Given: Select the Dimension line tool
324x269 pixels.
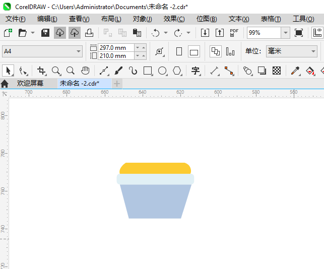Looking at the screenshot, I should click(215, 71).
